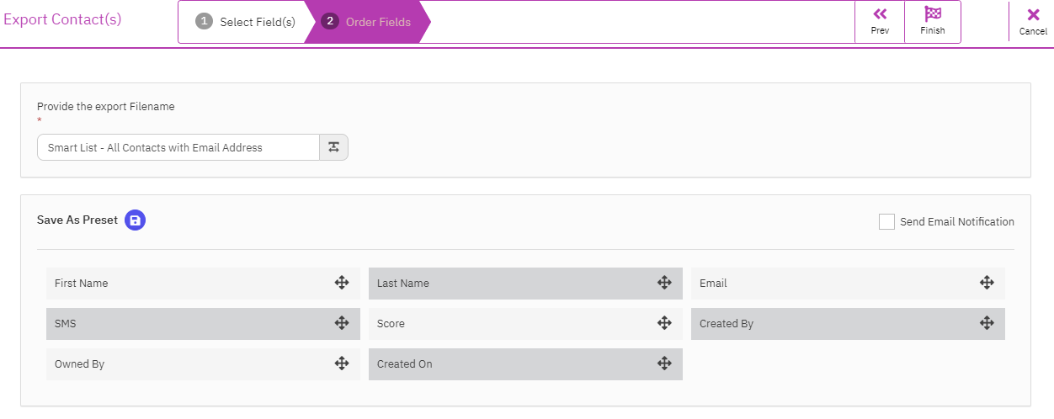1054x419 pixels.
Task: Enable Send Email Notification checkbox
Action: pos(886,221)
